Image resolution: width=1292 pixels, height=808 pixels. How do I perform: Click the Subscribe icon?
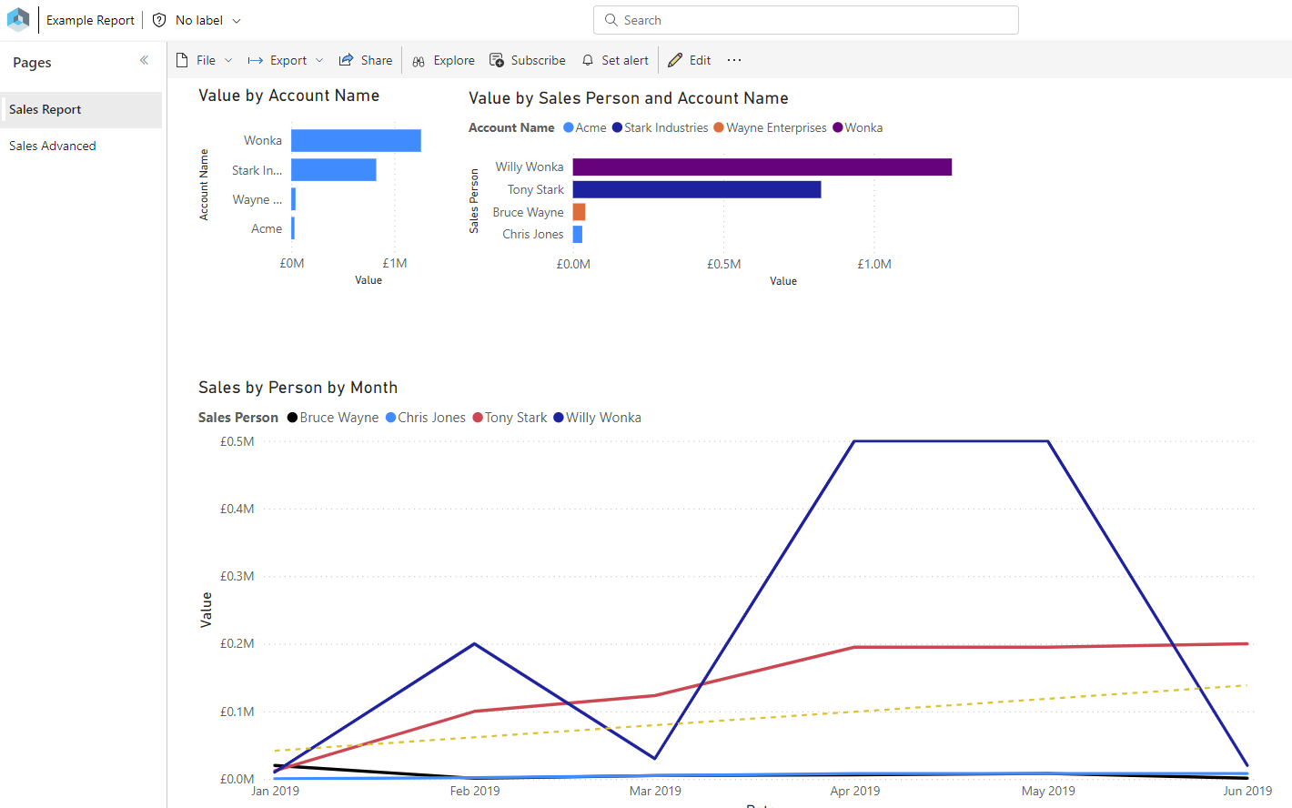coord(497,60)
